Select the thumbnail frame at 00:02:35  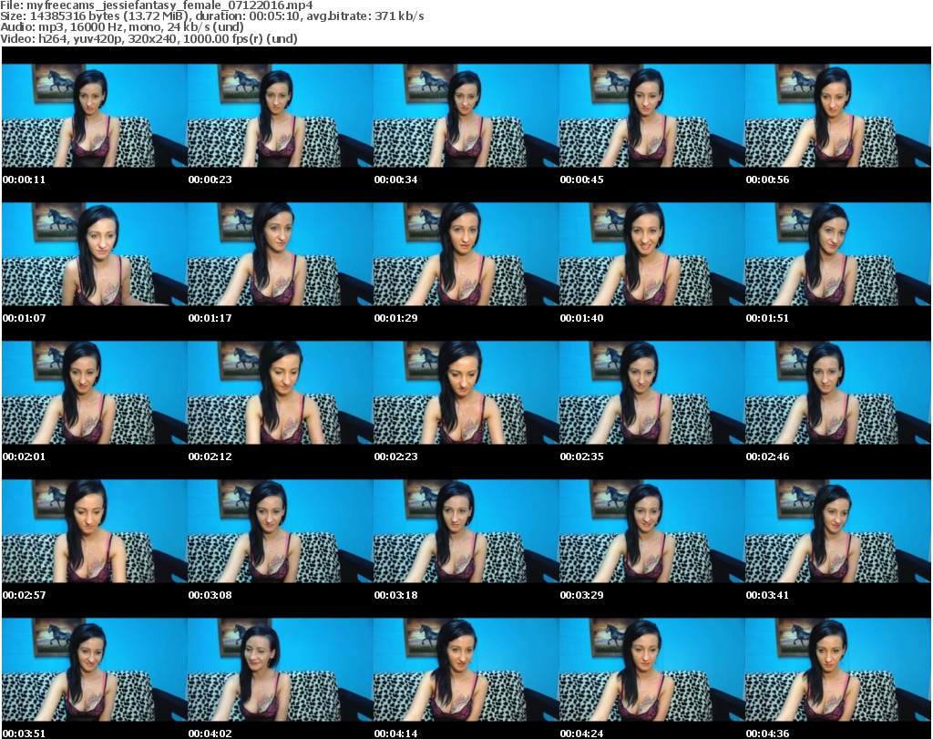(x=651, y=393)
